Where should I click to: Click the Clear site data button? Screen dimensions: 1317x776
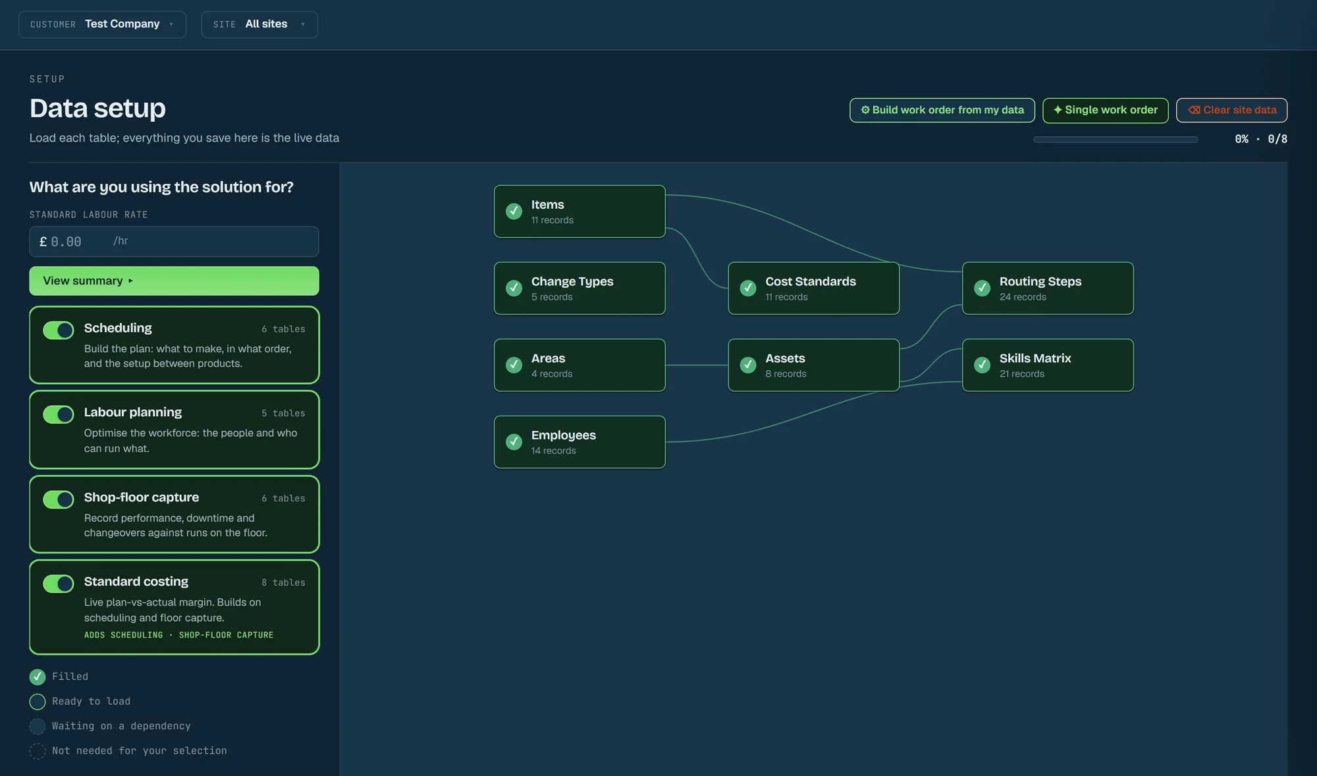1231,110
